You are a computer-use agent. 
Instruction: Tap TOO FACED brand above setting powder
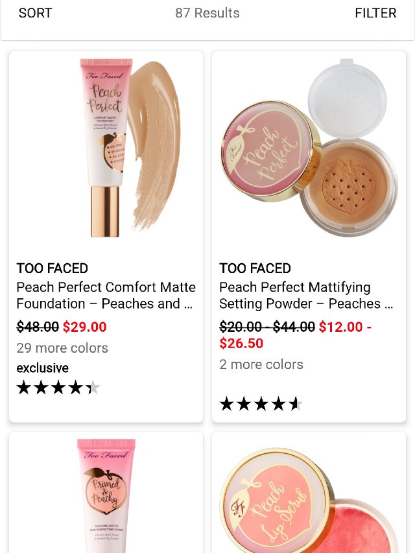pos(255,268)
